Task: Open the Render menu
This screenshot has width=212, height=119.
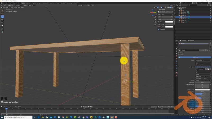Action: [10, 3]
